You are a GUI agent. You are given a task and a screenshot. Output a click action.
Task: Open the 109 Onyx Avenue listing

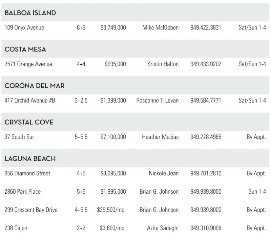(x=24, y=27)
